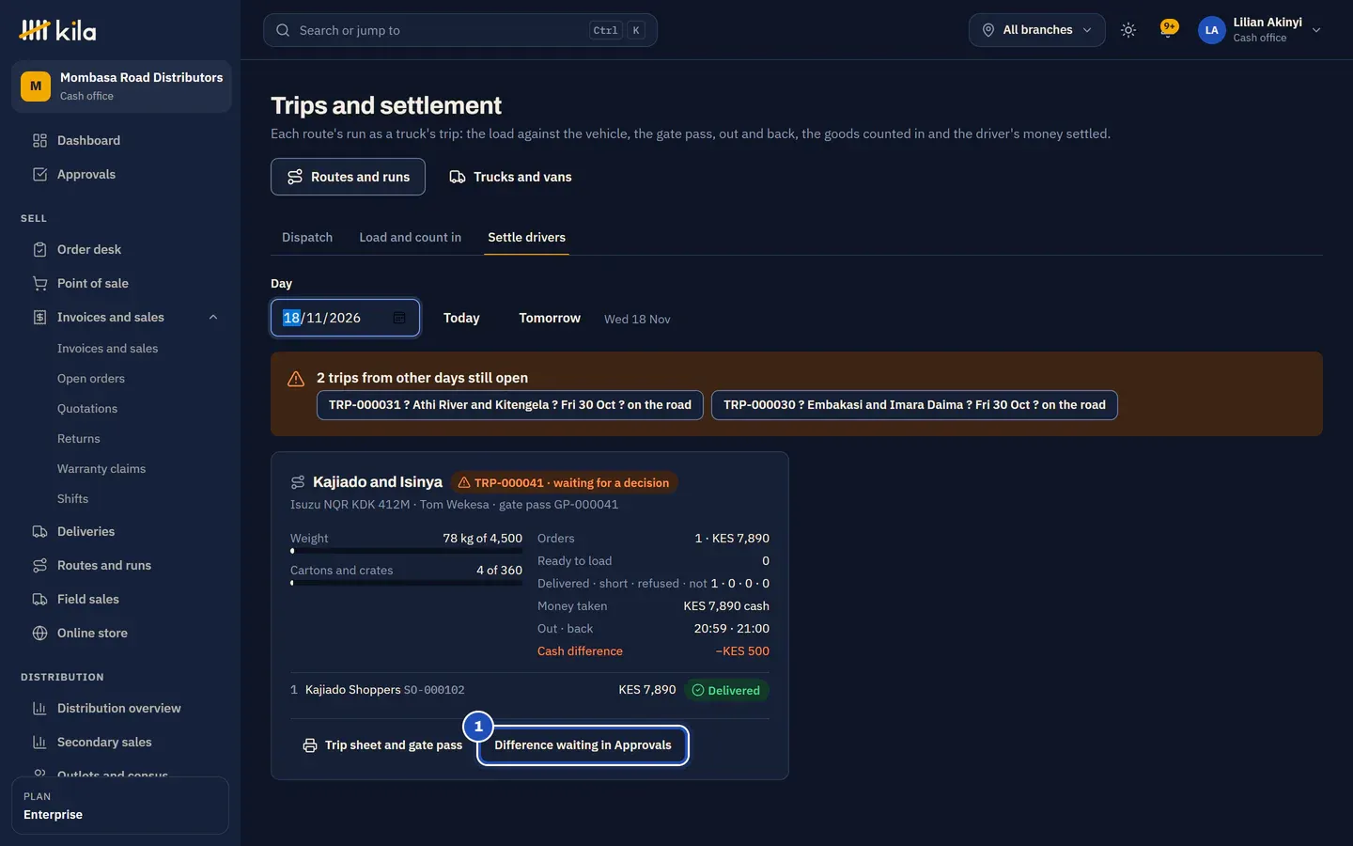This screenshot has height=846, width=1353.
Task: Click the Field sales sidebar icon
Action: point(39,599)
